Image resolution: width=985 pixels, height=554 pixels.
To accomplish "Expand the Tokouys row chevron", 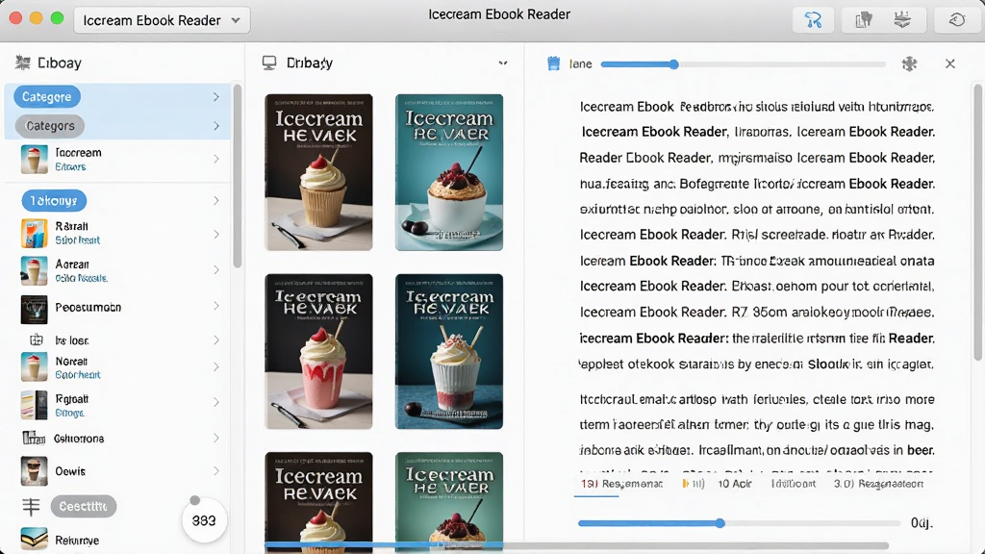I will coord(215,201).
